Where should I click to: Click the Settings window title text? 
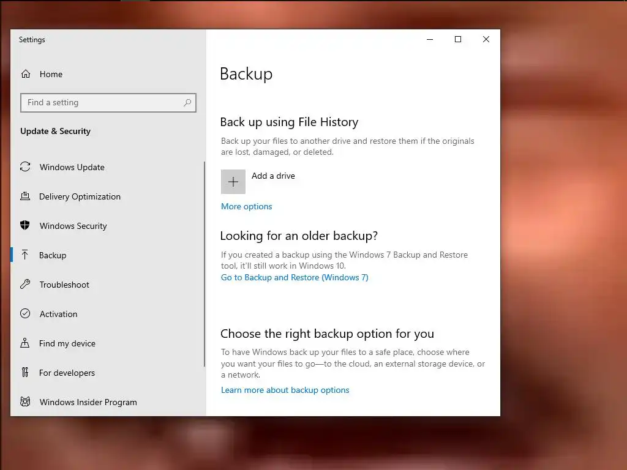point(32,40)
